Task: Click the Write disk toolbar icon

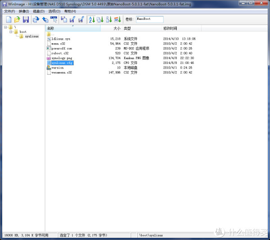Action: [x=45, y=19]
